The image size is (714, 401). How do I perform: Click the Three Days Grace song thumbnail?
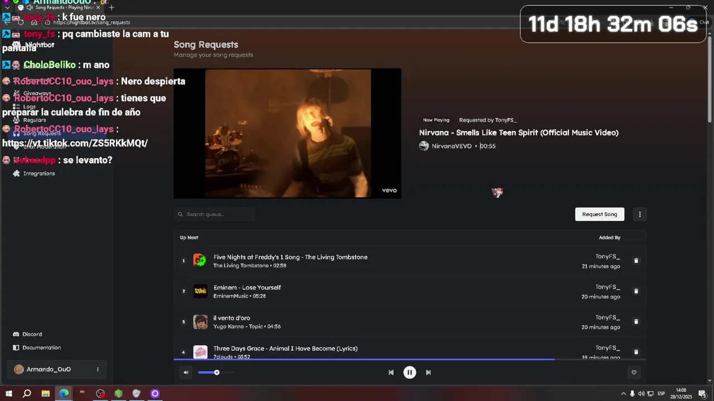click(x=200, y=352)
